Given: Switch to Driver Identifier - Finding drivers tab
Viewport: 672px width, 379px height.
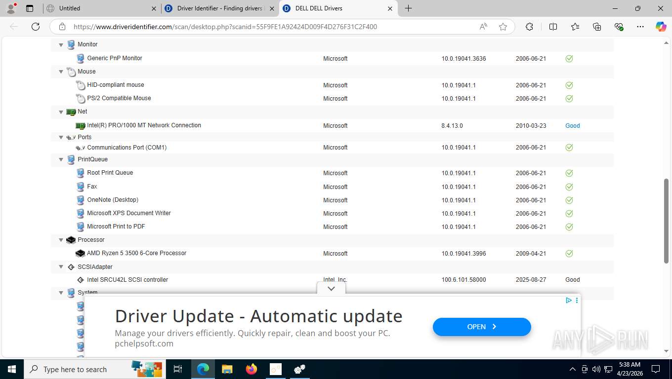Looking at the screenshot, I should [x=220, y=8].
